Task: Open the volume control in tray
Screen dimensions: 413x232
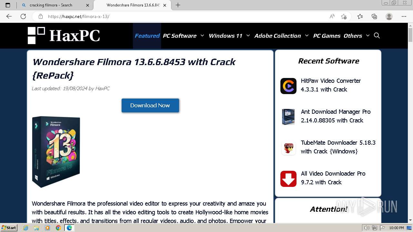Action: pos(367,228)
